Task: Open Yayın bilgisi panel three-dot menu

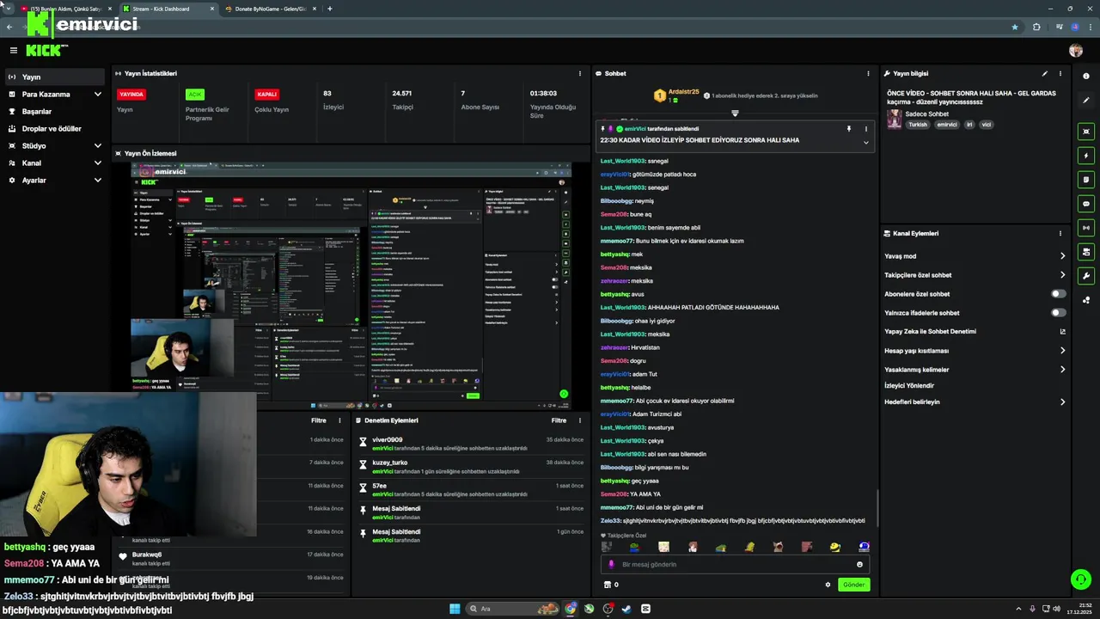Action: [1060, 74]
